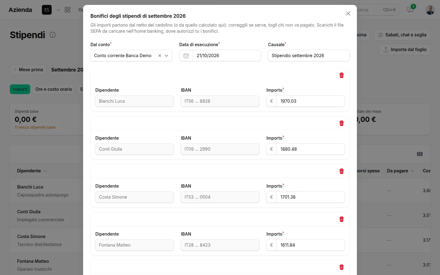The height and width of the screenshot is (275, 440).
Task: Sort by Dipendente column header
Action: click(32, 171)
